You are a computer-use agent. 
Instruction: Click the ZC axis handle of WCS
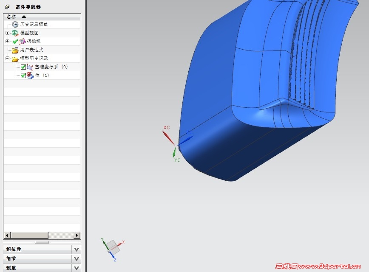point(185,140)
